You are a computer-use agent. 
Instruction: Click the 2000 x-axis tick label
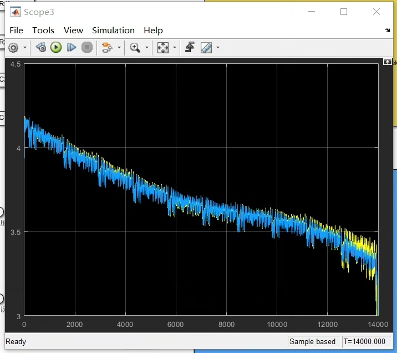click(74, 325)
